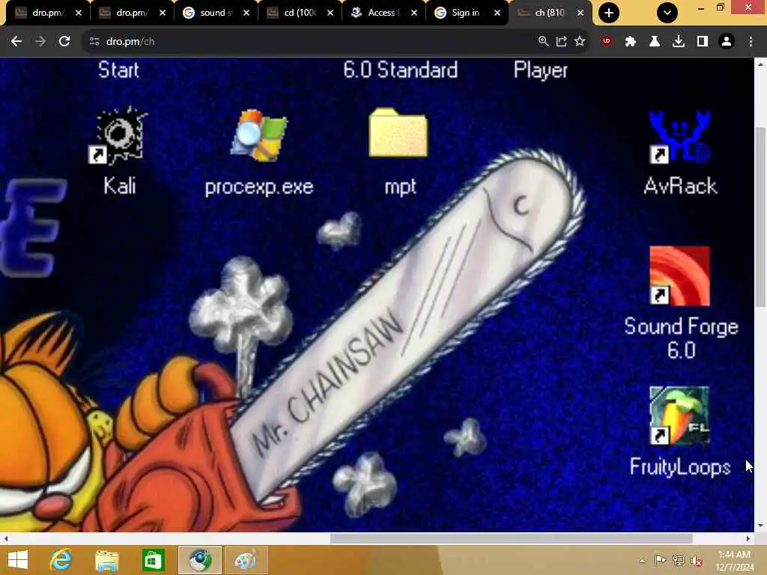
Task: Click the scroll right arrow
Action: point(748,538)
